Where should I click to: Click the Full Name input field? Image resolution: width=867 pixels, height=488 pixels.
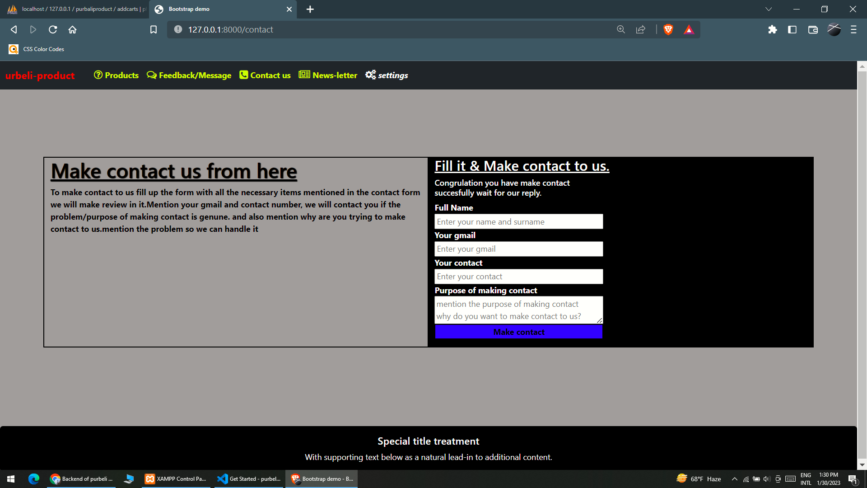click(518, 221)
